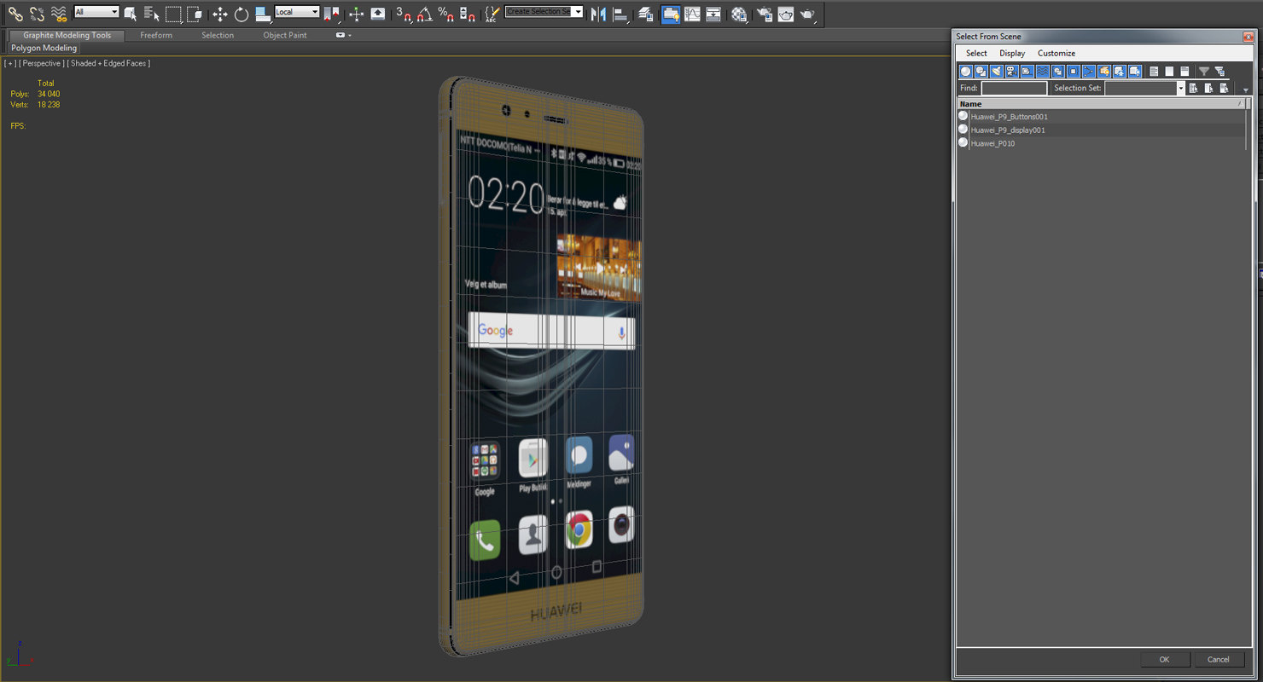Activate the Select and Scale tool
The image size is (1263, 682).
tap(263, 14)
